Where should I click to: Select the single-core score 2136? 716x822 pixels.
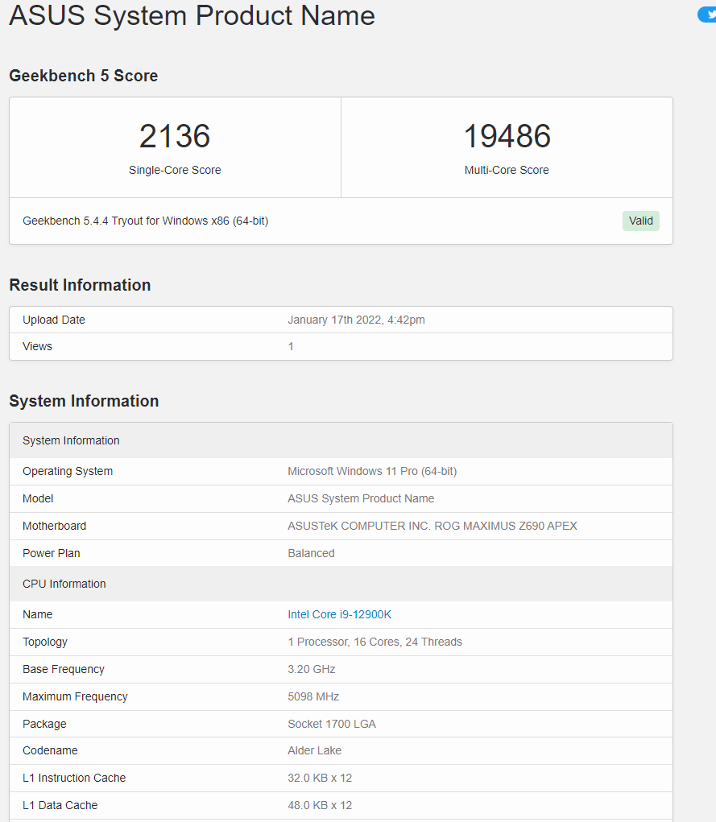click(175, 136)
